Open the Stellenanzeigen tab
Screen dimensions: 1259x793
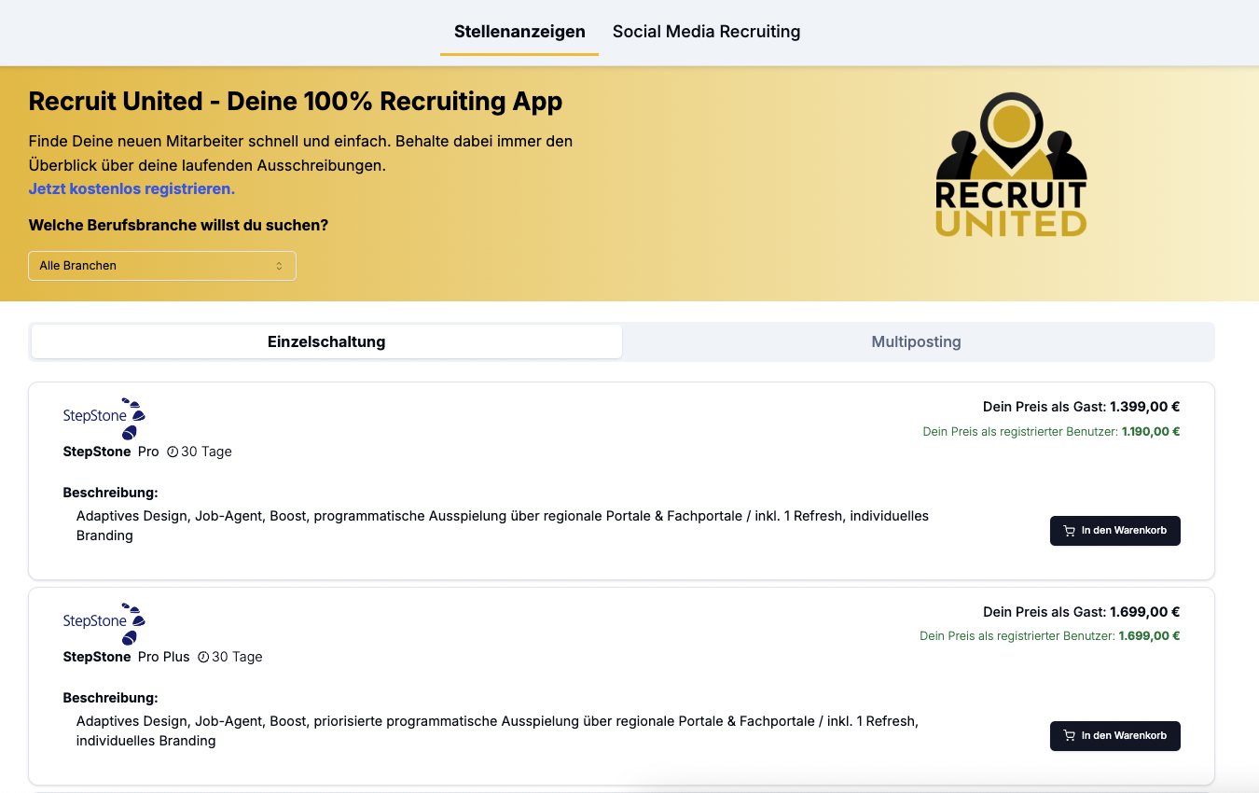point(519,32)
